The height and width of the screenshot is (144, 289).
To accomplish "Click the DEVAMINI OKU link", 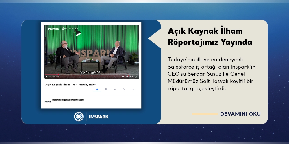I will tap(240, 114).
